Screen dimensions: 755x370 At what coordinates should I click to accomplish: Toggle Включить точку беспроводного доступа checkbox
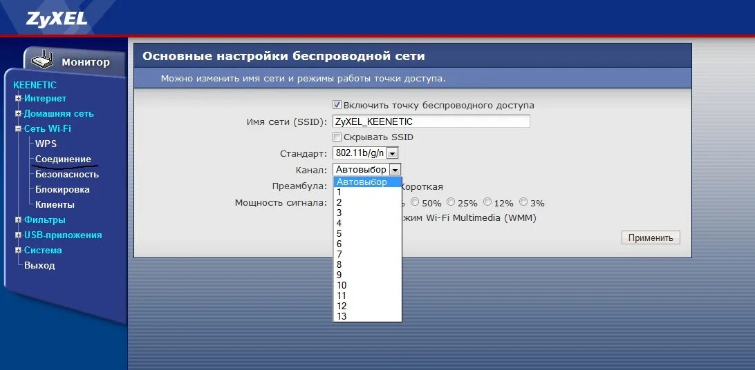pyautogui.click(x=337, y=105)
